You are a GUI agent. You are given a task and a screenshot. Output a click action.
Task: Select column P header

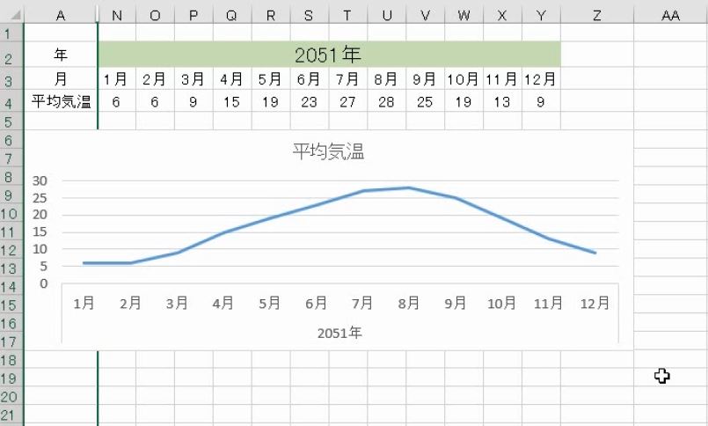[193, 15]
